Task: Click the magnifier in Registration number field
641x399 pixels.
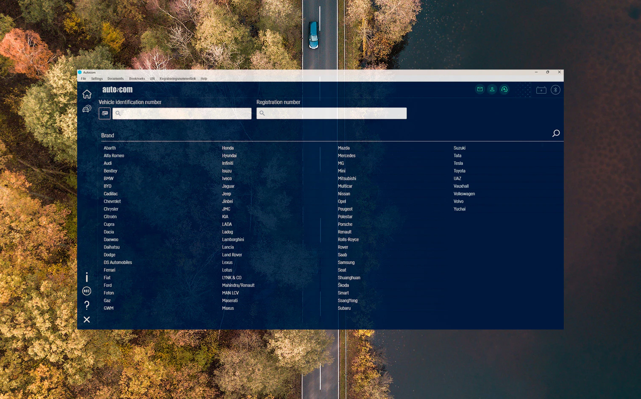Action: pos(262,113)
